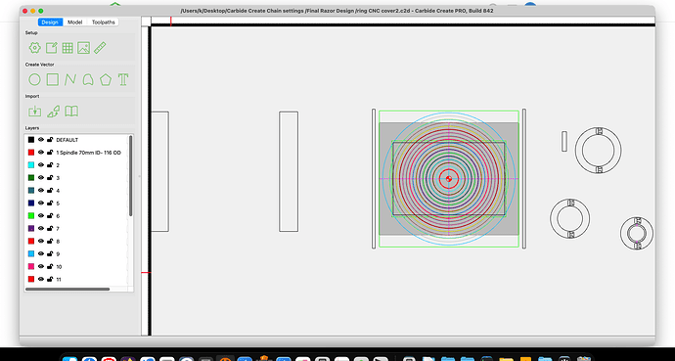This screenshot has width=675, height=361.
Task: Toggle visibility of layer 5
Action: pyautogui.click(x=41, y=203)
